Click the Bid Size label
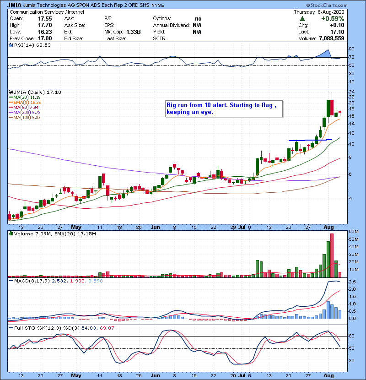The width and height of the screenshot is (366, 380). pyautogui.click(x=74, y=38)
